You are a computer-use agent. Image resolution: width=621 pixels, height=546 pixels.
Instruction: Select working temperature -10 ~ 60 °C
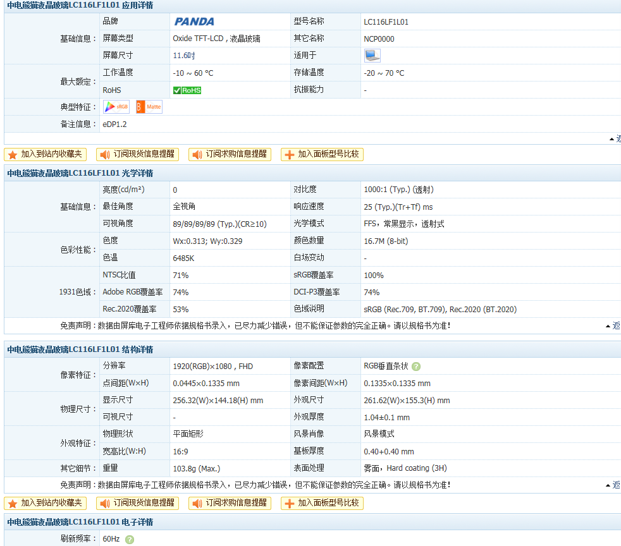(193, 73)
